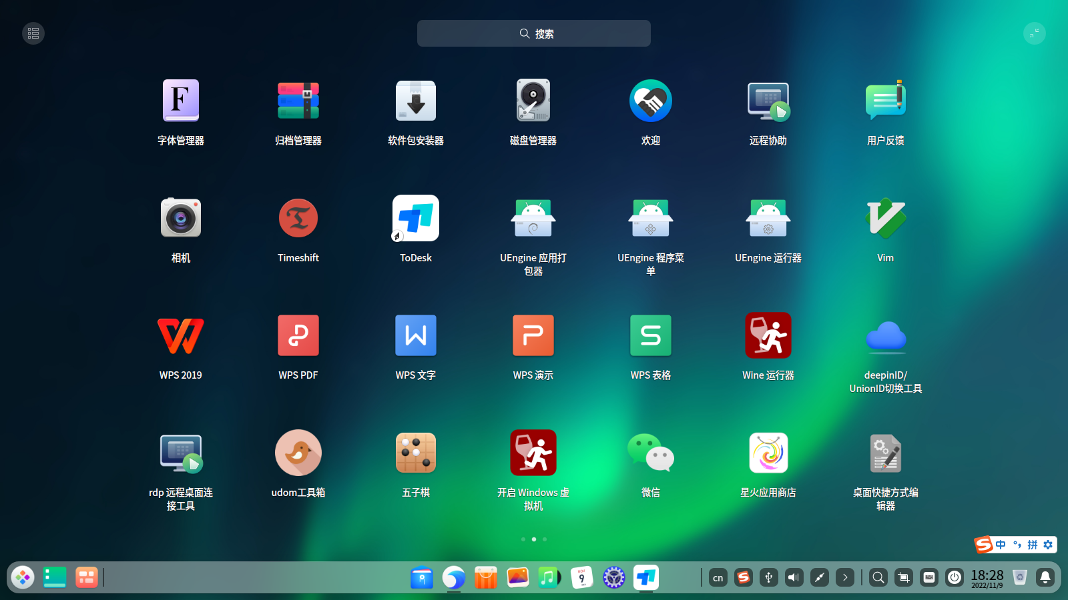The height and width of the screenshot is (600, 1068).
Task: Open the Gomoku (五子棋) game
Action: tap(416, 453)
